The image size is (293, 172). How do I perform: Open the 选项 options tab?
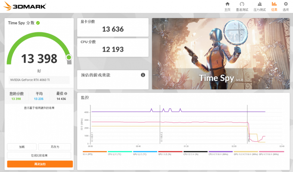pyautogui.click(x=286, y=6)
